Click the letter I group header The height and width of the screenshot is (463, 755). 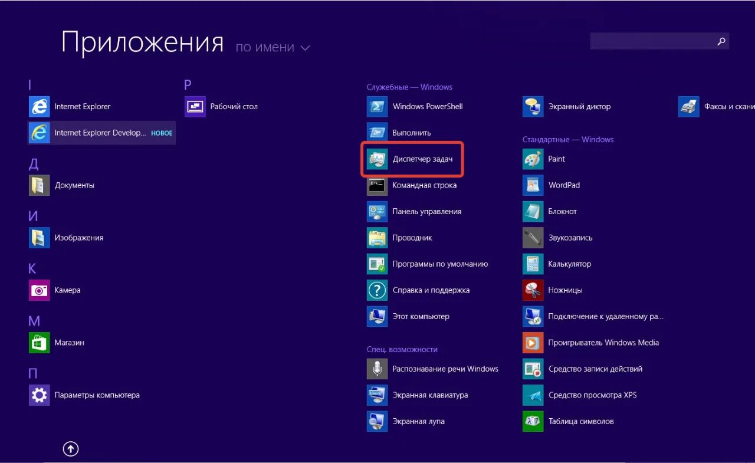point(30,85)
